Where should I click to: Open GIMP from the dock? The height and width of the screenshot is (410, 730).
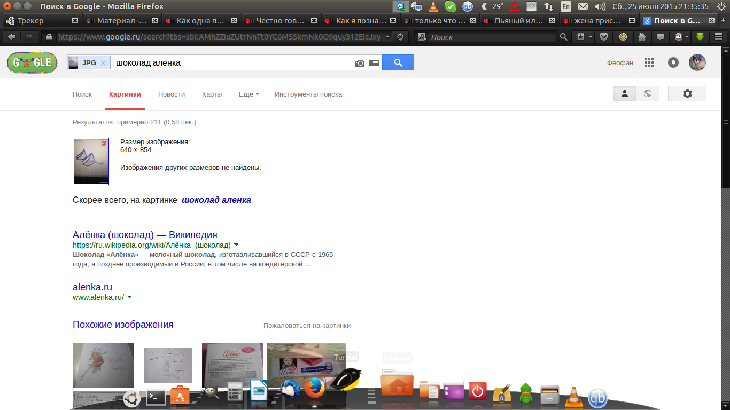pyautogui.click(x=210, y=394)
